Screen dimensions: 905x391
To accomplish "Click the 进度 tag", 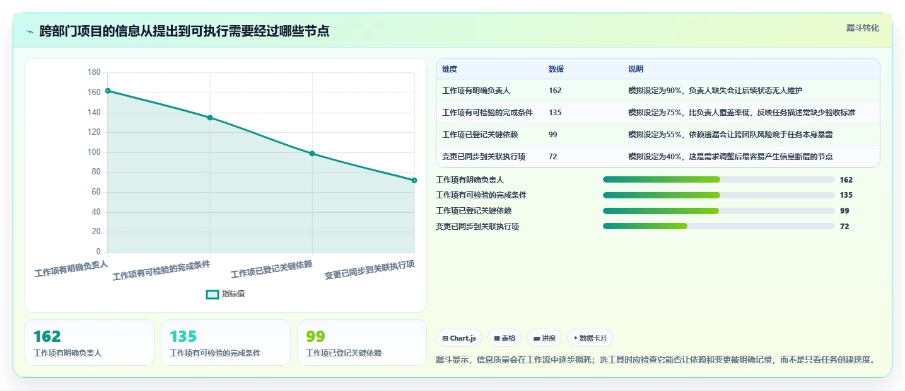I will 544,338.
